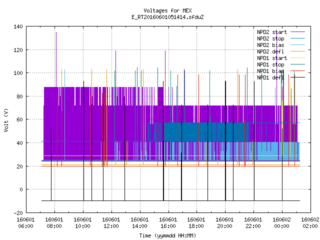Click the 'NPD2 bias' legend label
Screen dimensions: 320x240
(270, 45)
